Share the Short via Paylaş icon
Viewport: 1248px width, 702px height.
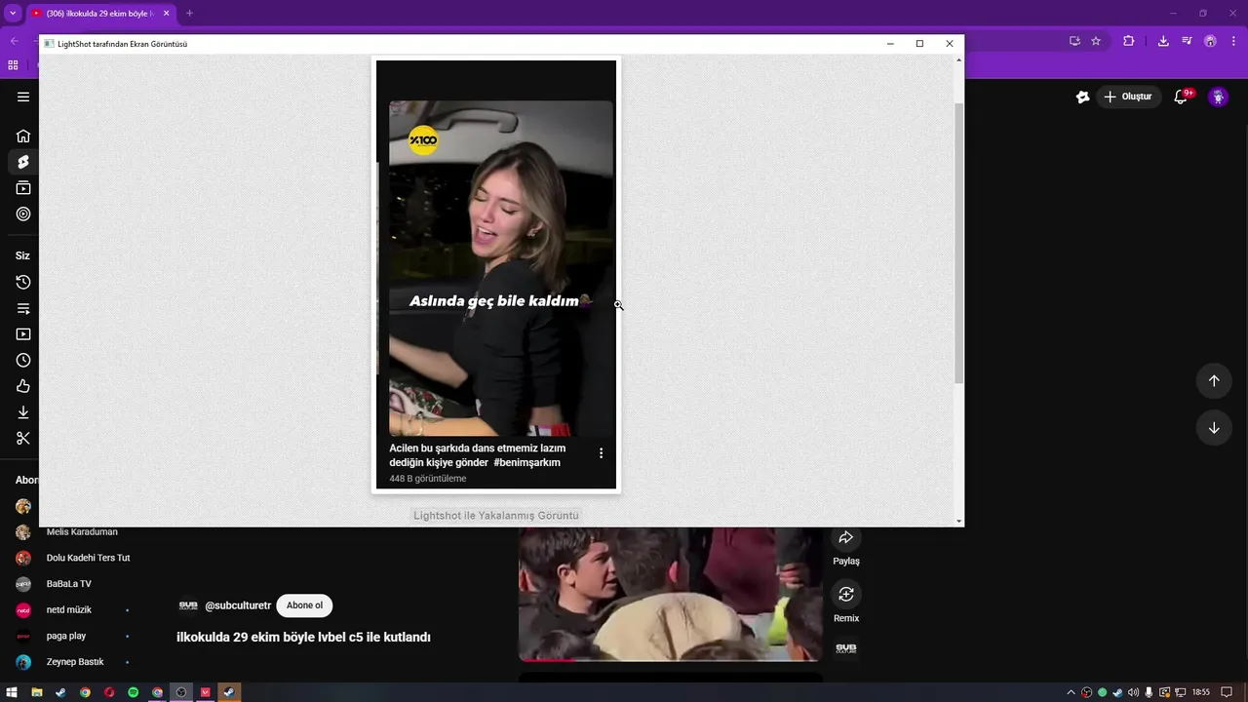(846, 538)
